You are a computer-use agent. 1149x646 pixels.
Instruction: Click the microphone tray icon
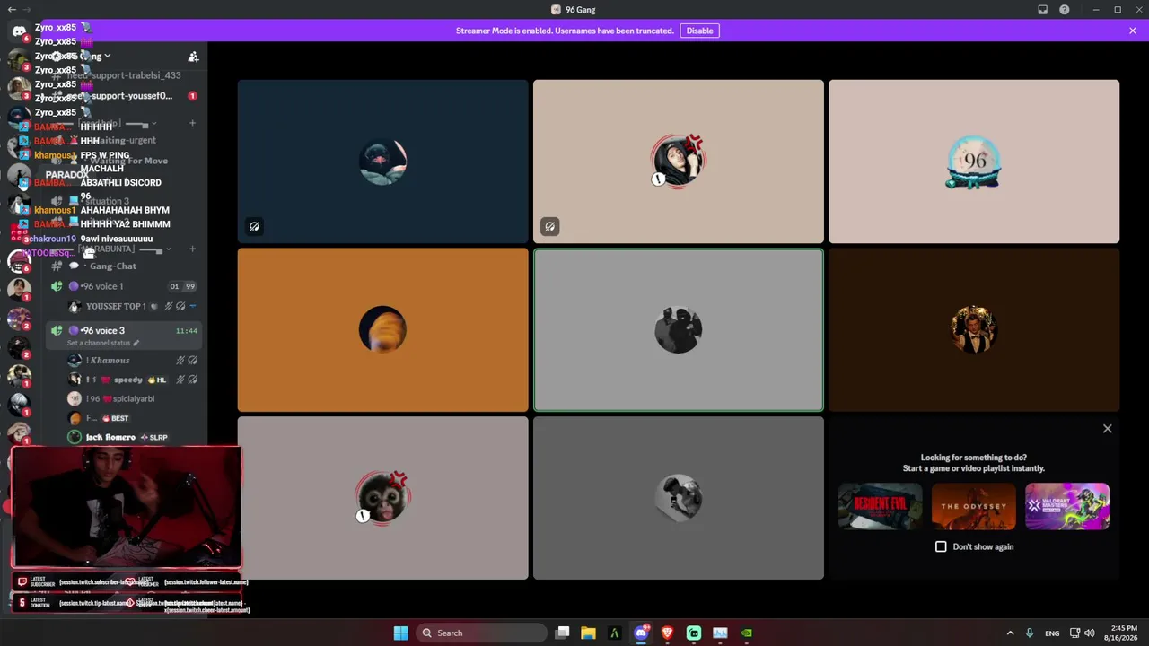(x=1030, y=633)
